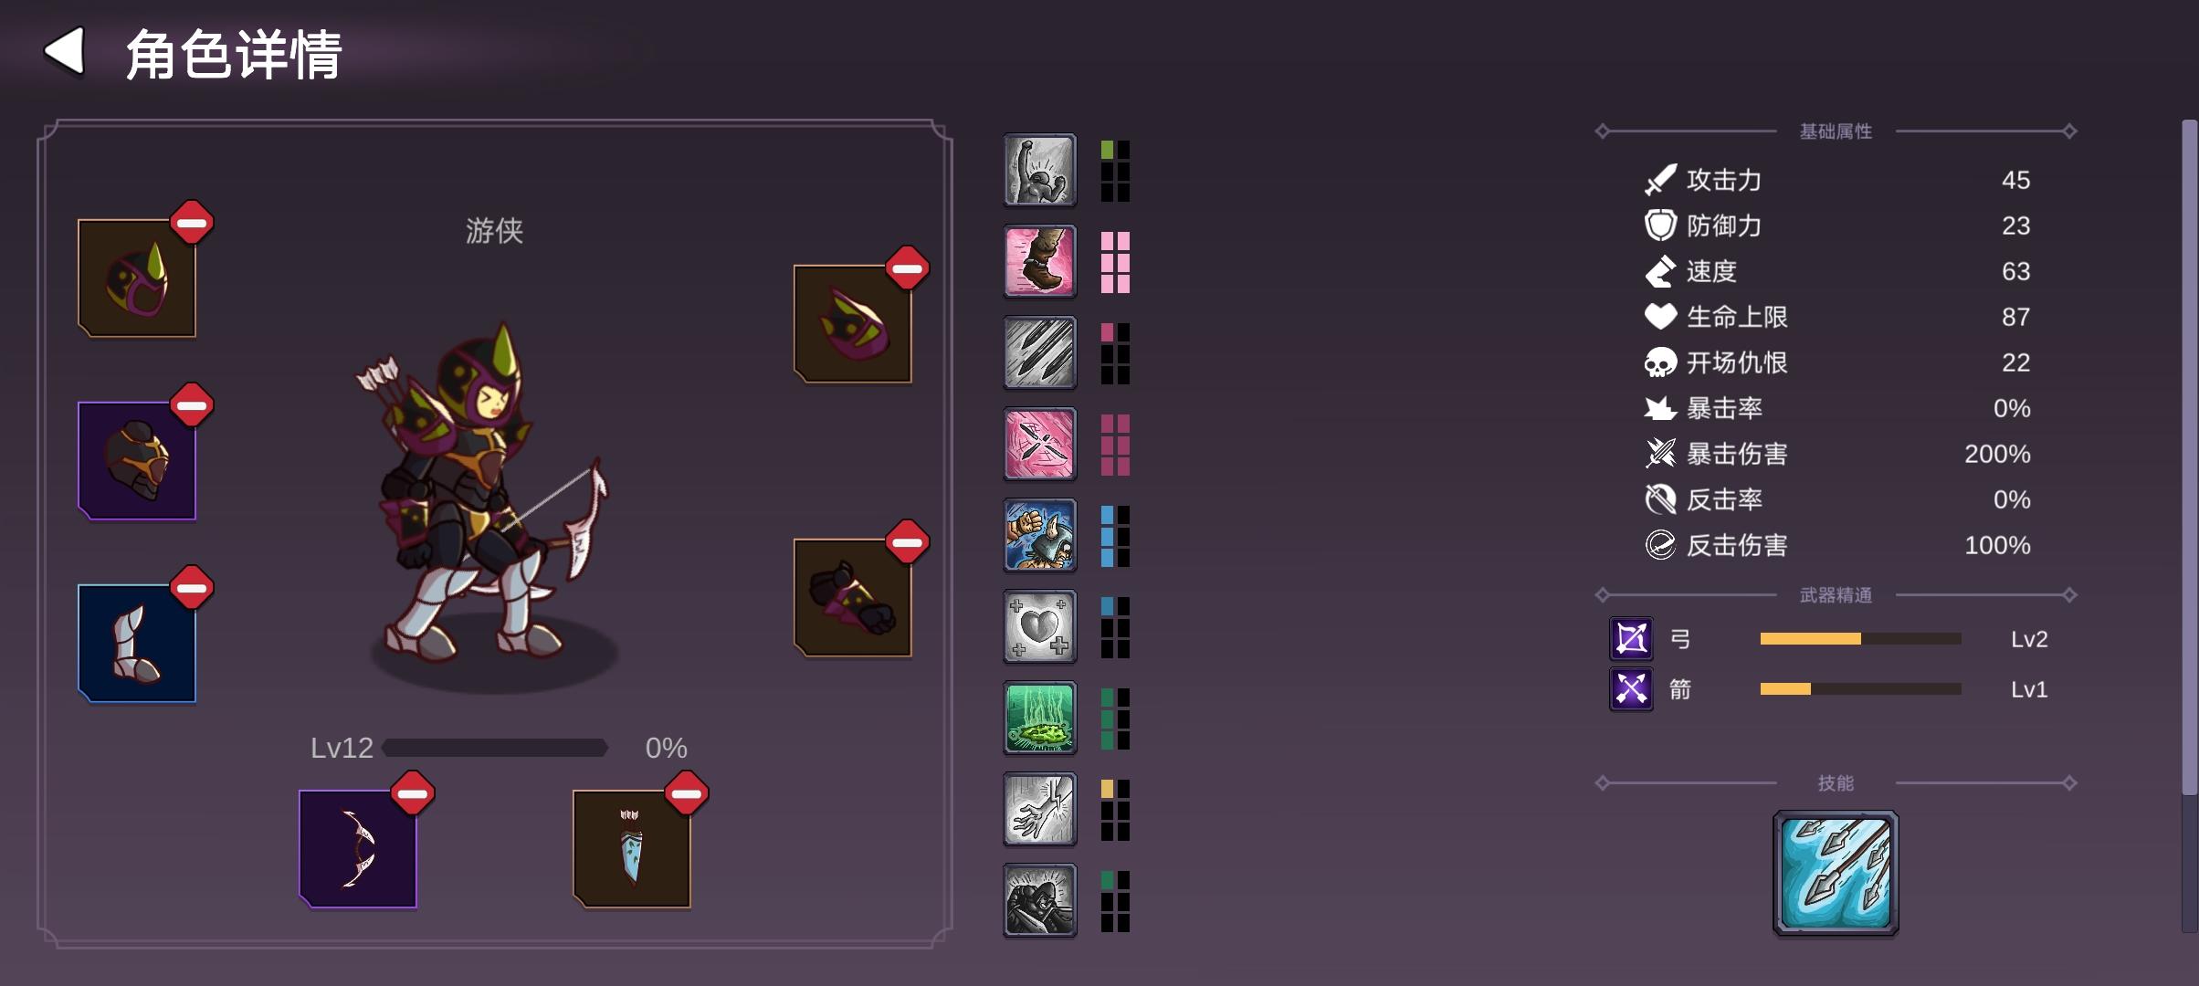Viewport: 2199px width, 986px height.
Task: Click the right-side vertical scrollbar
Action: (2189, 525)
